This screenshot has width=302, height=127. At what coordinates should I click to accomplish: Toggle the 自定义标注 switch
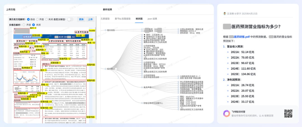pos(70,19)
